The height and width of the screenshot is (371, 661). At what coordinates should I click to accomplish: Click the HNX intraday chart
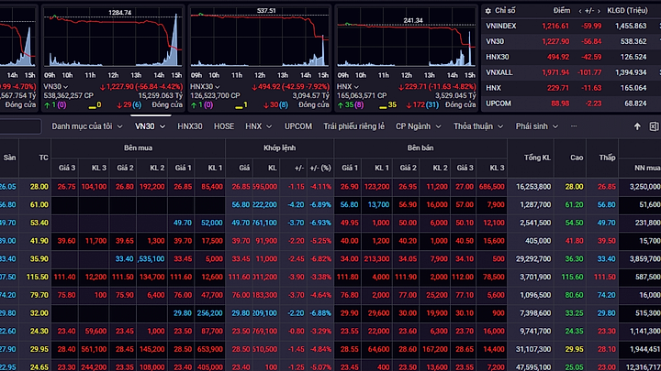coord(407,38)
